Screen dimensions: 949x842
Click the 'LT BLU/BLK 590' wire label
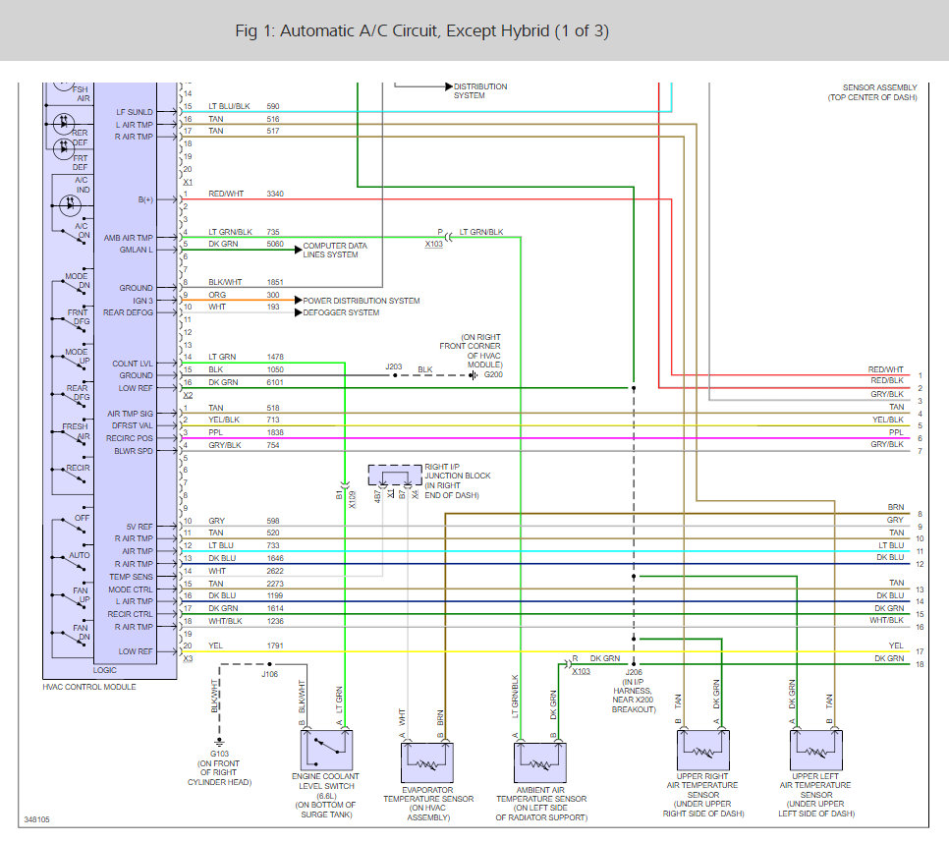[x=244, y=106]
